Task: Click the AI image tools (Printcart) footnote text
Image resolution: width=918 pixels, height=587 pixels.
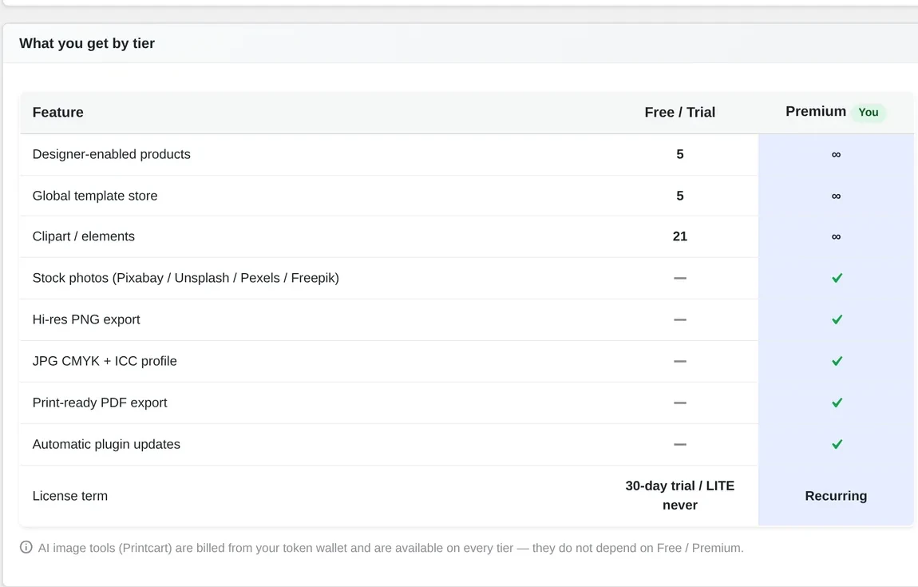Action: [x=390, y=548]
